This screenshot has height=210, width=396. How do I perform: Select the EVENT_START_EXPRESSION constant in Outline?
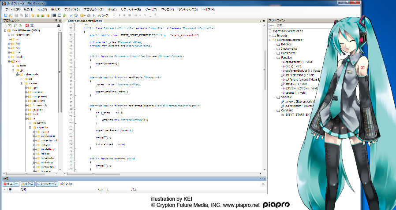coord(298,115)
